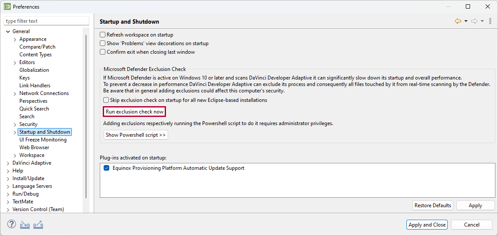Click the forward navigation arrow icon
The height and width of the screenshot is (236, 498).
tap(474, 21)
